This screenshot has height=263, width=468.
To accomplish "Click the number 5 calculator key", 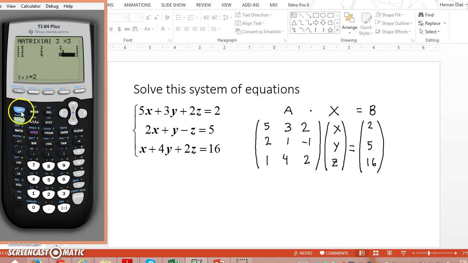I will [49, 180].
